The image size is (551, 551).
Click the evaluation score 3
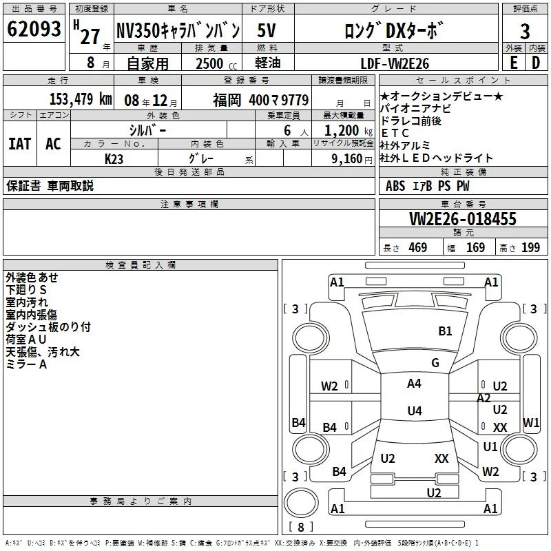[525, 31]
